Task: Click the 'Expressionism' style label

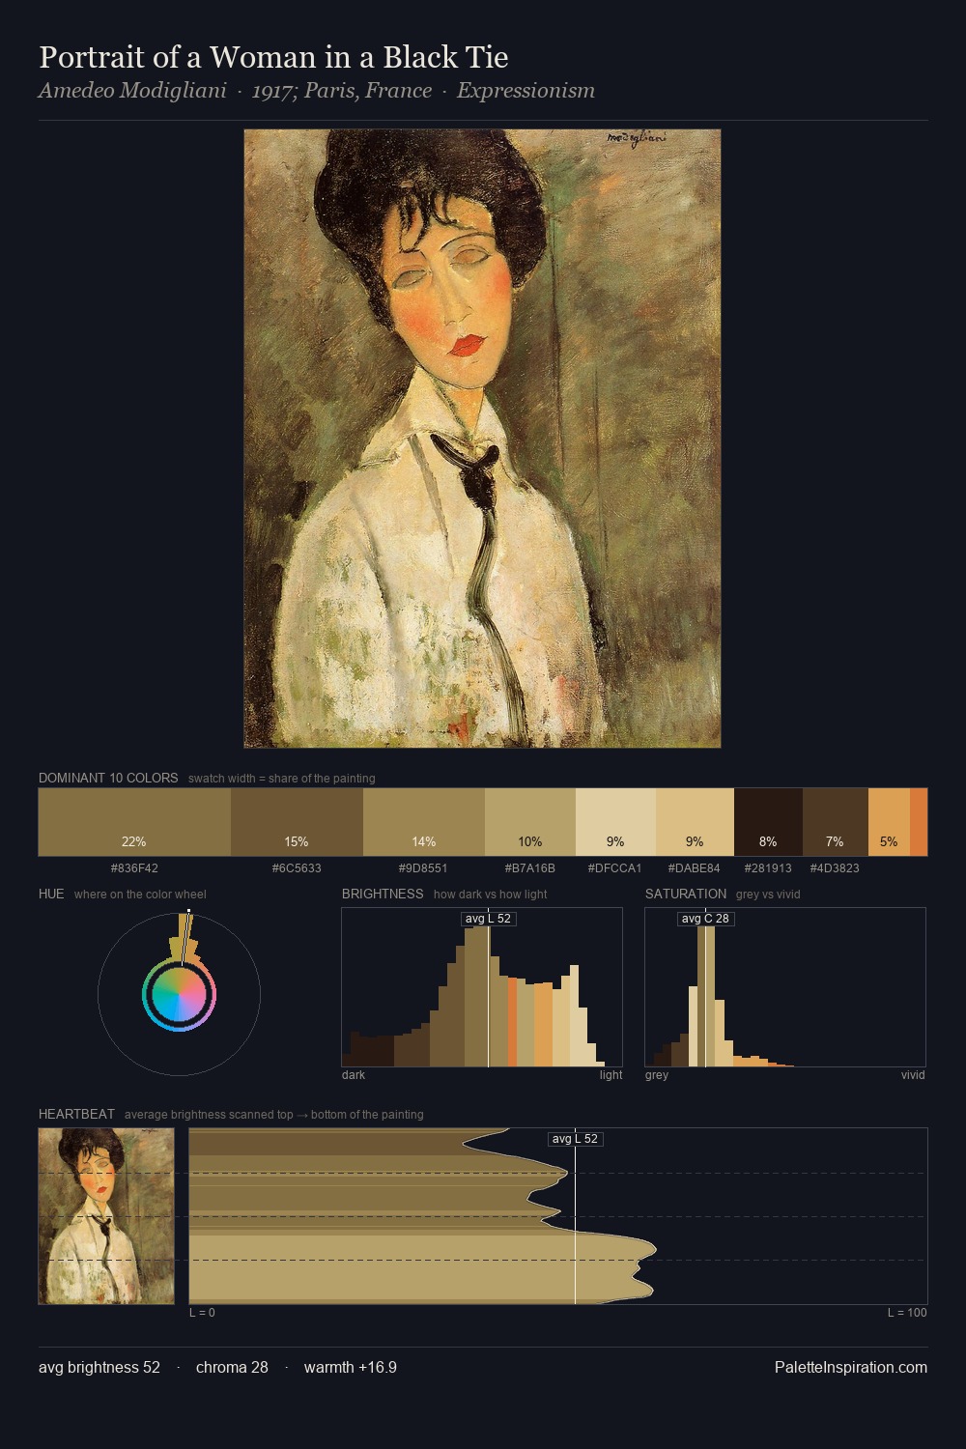Action: 526,91
